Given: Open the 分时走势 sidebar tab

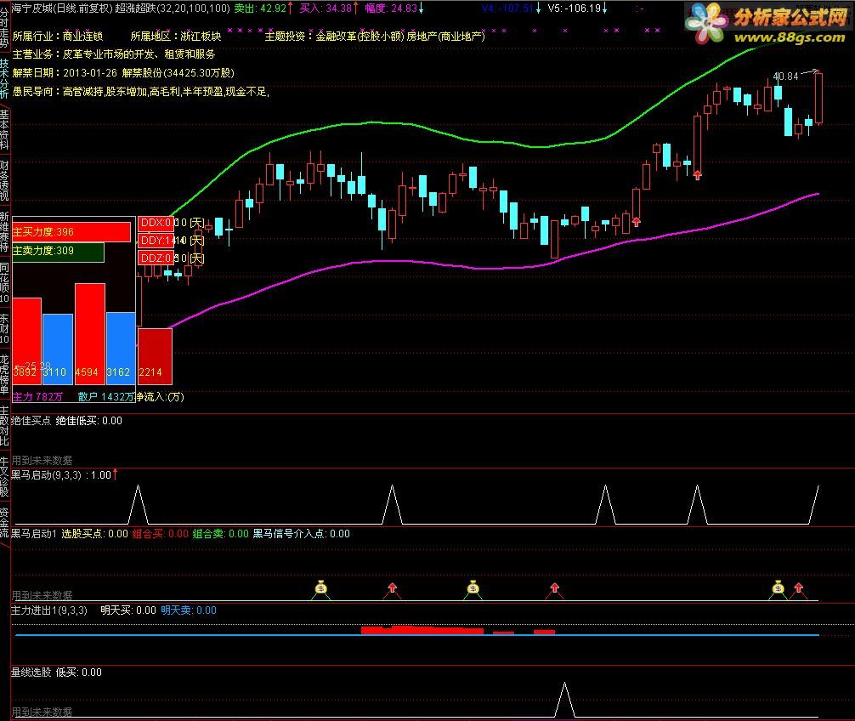Looking at the screenshot, I should pyautogui.click(x=4, y=26).
